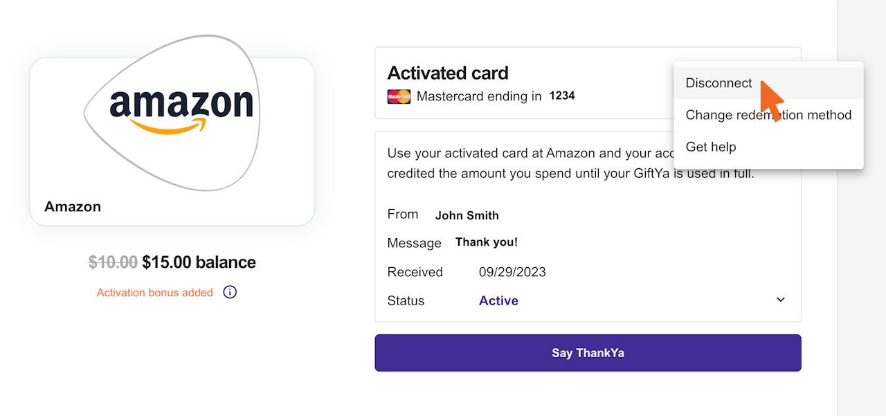Image resolution: width=886 pixels, height=416 pixels.
Task: Expand details with the Status chevron
Action: point(780,300)
